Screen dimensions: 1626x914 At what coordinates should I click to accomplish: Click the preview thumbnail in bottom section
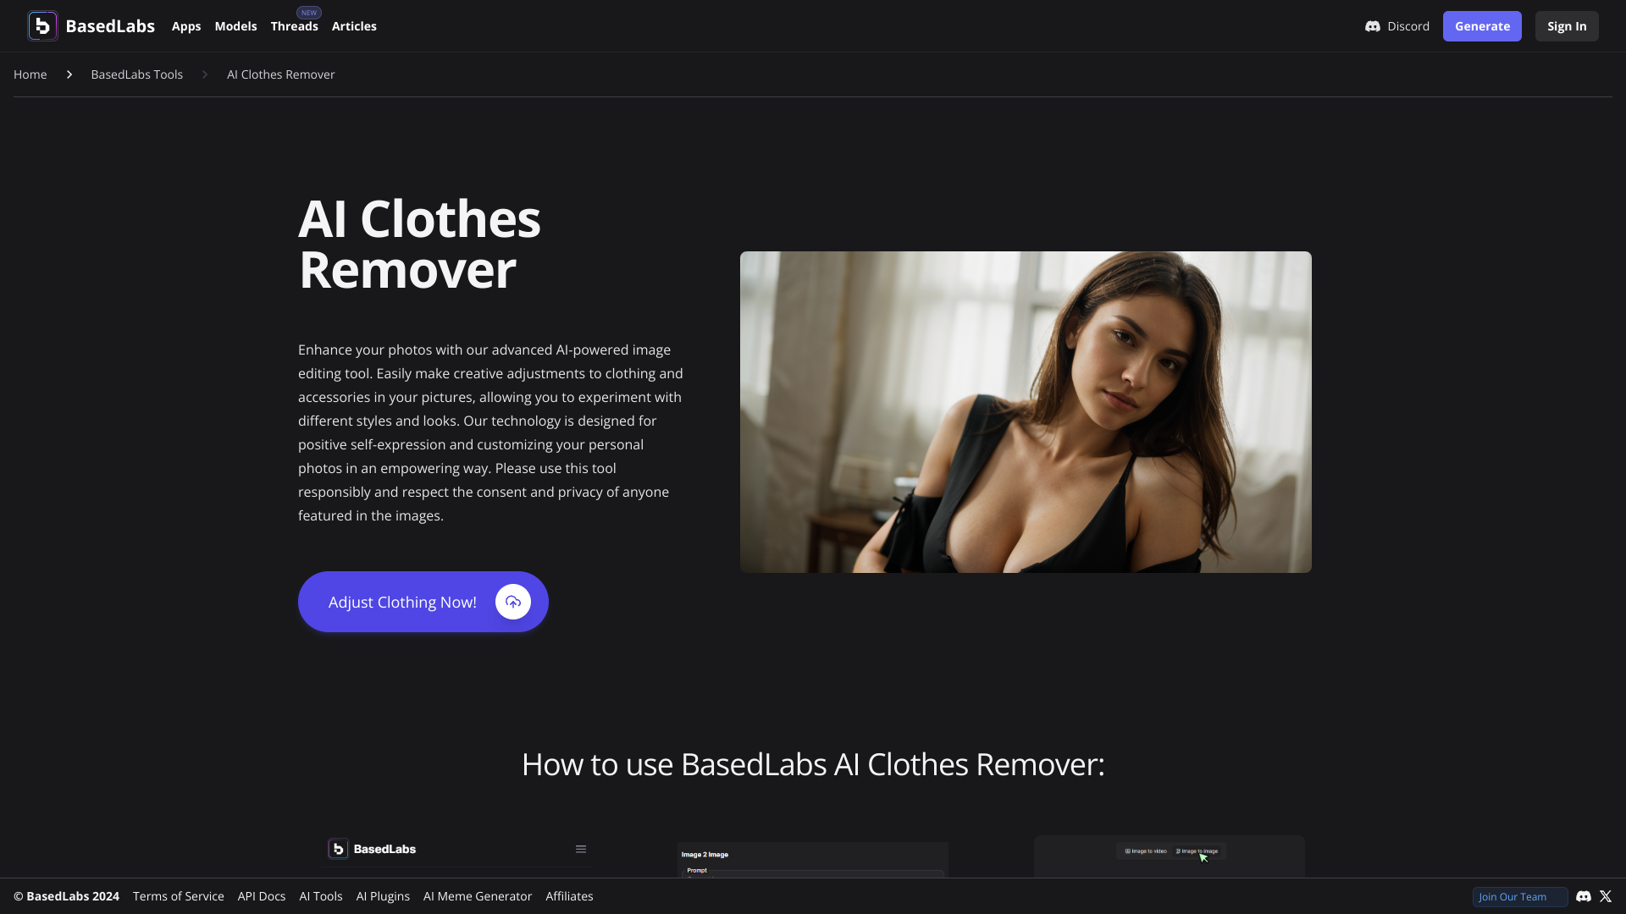(x=813, y=856)
